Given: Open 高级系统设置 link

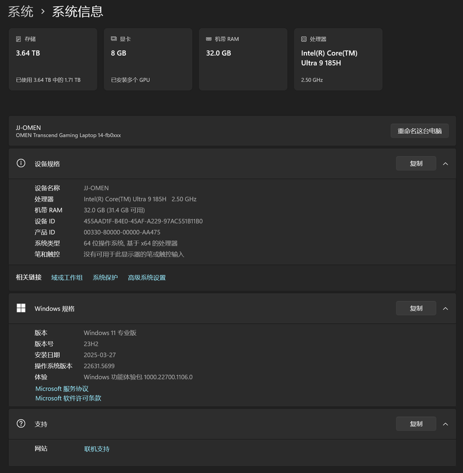Looking at the screenshot, I should [x=147, y=277].
